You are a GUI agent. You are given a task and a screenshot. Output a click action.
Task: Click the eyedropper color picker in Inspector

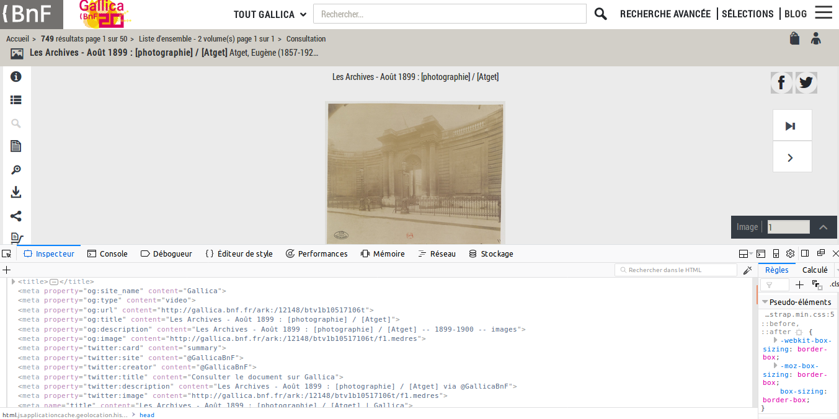[748, 270]
